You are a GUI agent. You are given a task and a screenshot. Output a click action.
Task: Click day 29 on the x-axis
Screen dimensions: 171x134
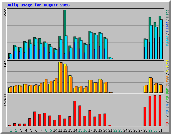click(x=150, y=130)
